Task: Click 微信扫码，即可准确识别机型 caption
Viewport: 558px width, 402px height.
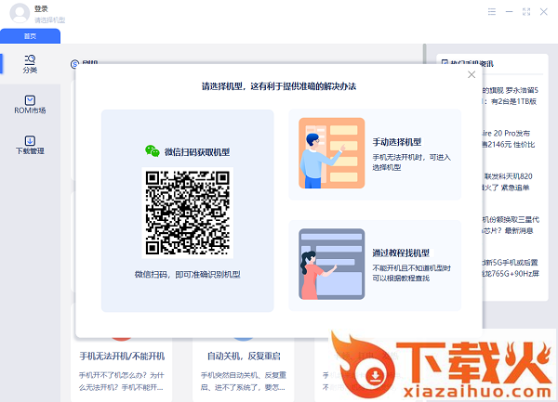Action: coord(188,275)
